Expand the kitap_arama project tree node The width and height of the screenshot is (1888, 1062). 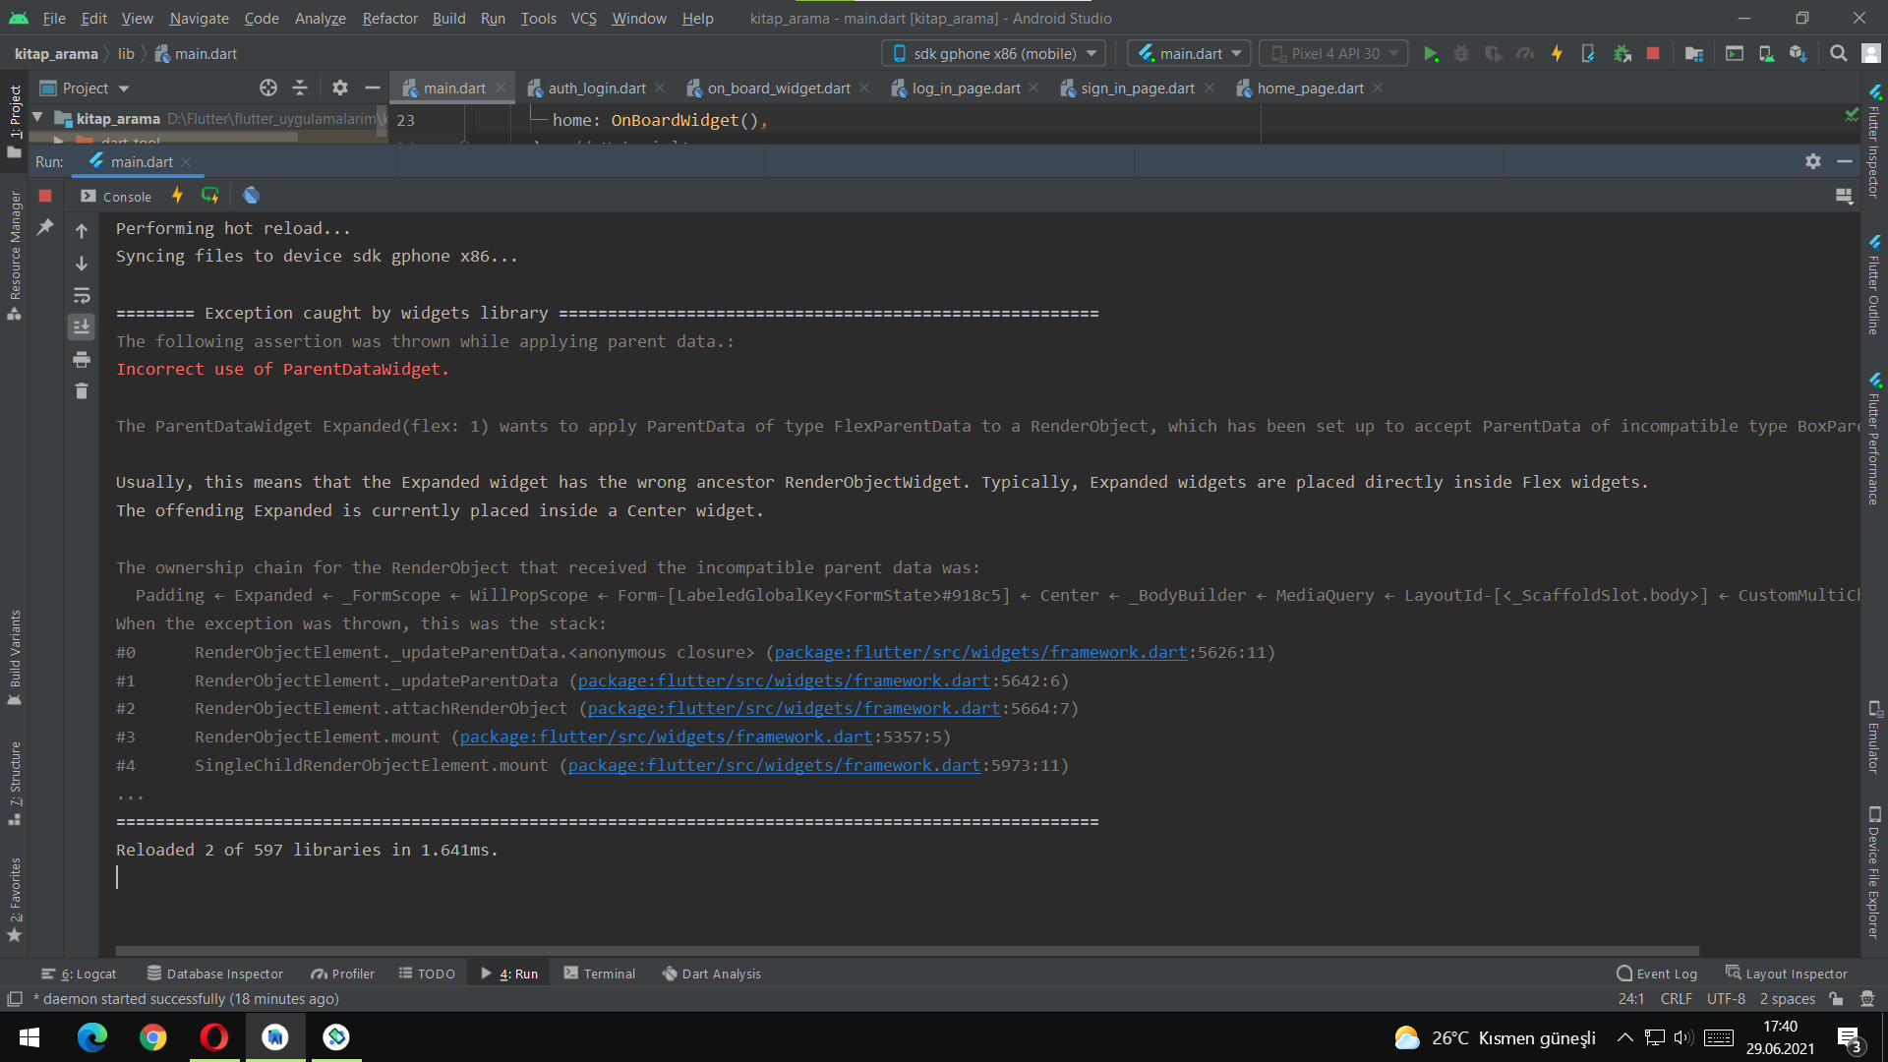[x=37, y=118]
